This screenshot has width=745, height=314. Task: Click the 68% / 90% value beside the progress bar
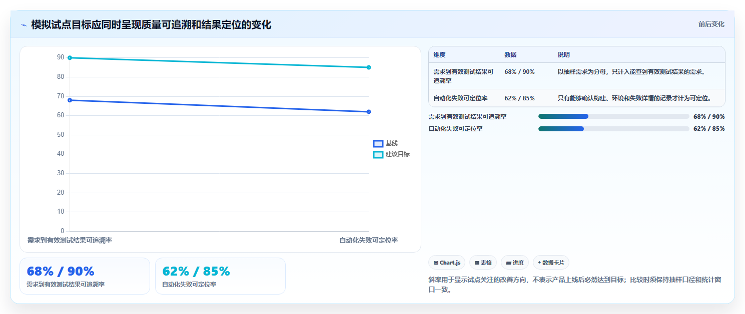(x=709, y=117)
